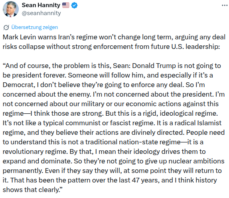
Task: Open the three-dot more options menu
Action: pos(225,6)
